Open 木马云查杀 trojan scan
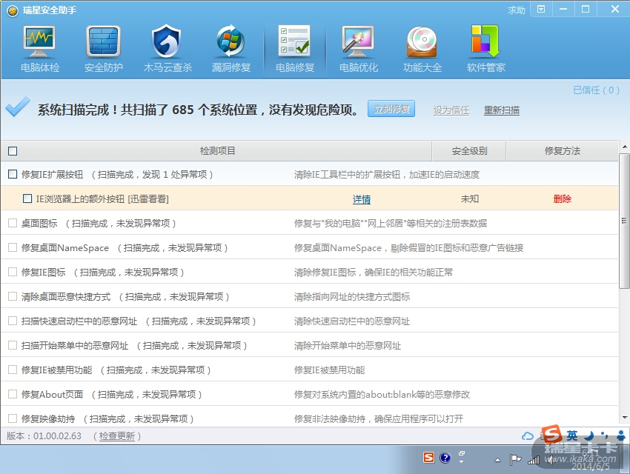Viewport: 630px width, 474px height. 168,49
